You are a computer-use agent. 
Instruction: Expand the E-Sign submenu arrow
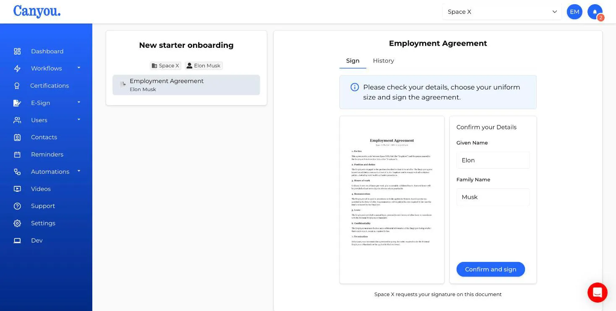pos(78,102)
